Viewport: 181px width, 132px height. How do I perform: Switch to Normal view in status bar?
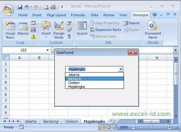click(x=103, y=127)
